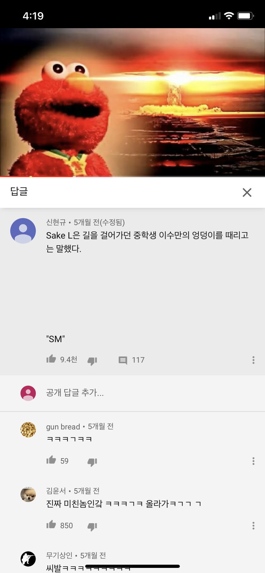Open 김윤서's dog profile avatar
Image resolution: width=265 pixels, height=573 pixels.
coord(28,494)
